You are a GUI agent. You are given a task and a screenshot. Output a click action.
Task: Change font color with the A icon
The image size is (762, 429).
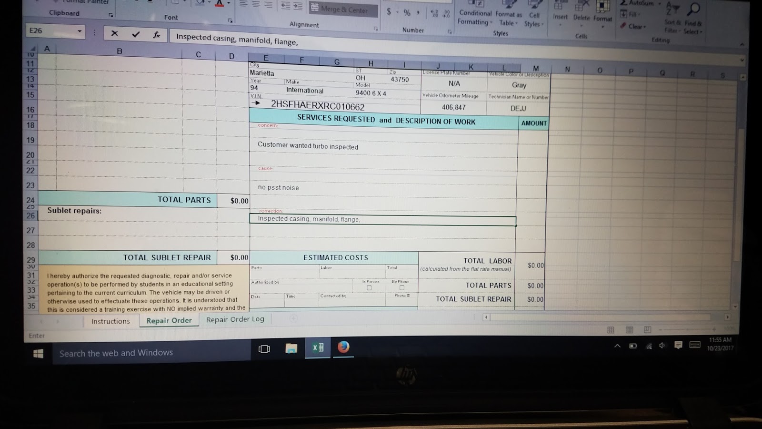click(x=219, y=4)
